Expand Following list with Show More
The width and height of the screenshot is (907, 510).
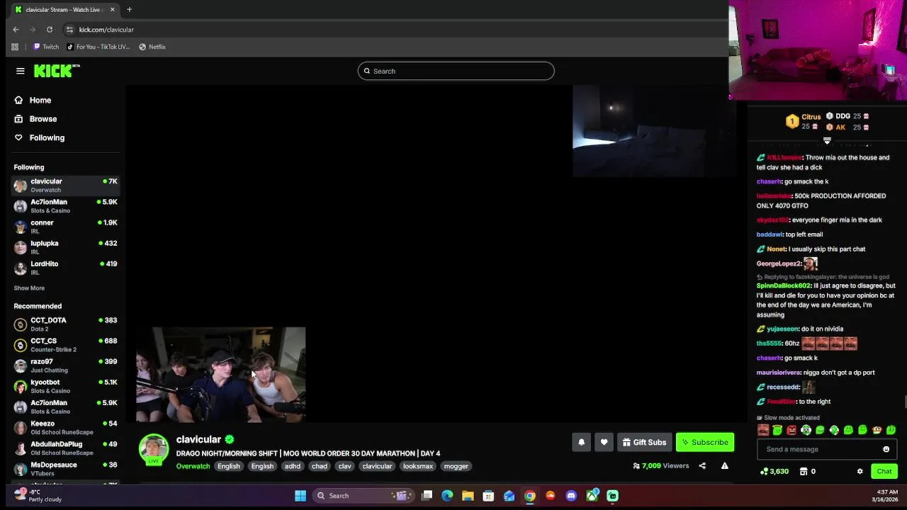(x=29, y=288)
